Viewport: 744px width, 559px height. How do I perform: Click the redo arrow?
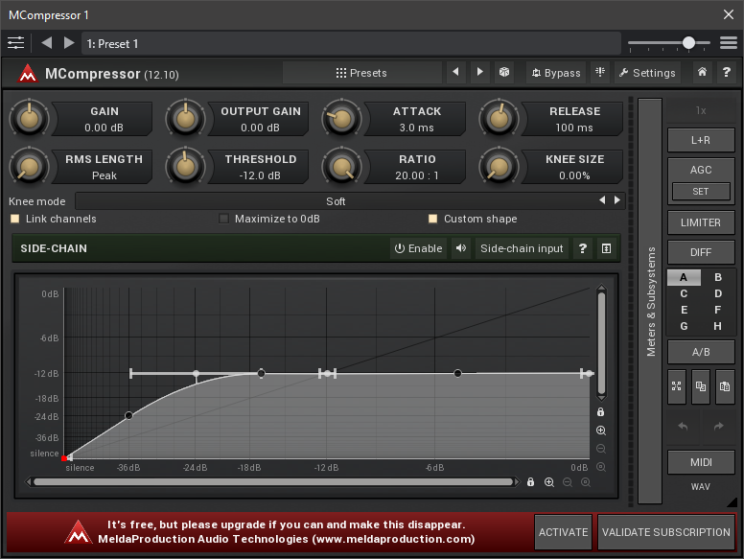point(718,426)
